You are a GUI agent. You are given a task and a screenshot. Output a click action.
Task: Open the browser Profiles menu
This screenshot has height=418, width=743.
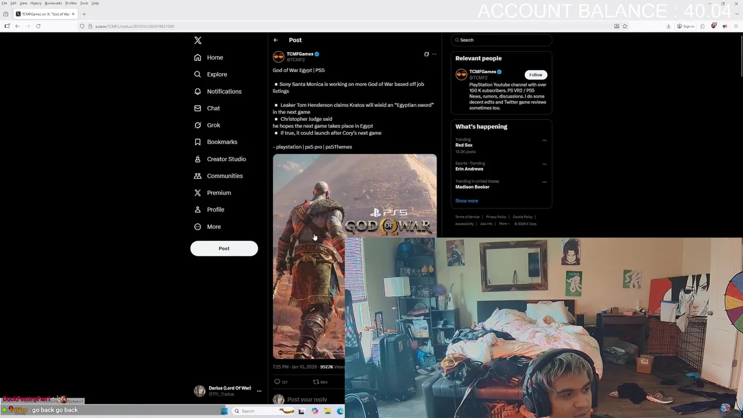point(71,3)
